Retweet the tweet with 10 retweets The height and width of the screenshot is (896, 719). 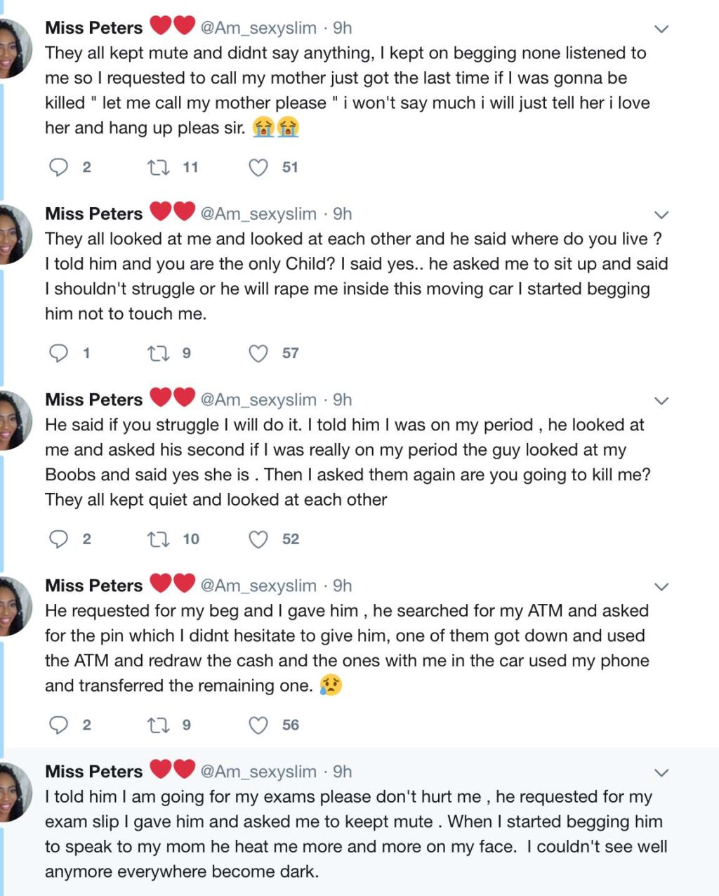158,539
